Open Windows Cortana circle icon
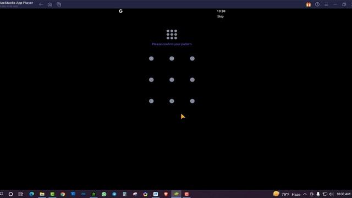 coord(10,194)
